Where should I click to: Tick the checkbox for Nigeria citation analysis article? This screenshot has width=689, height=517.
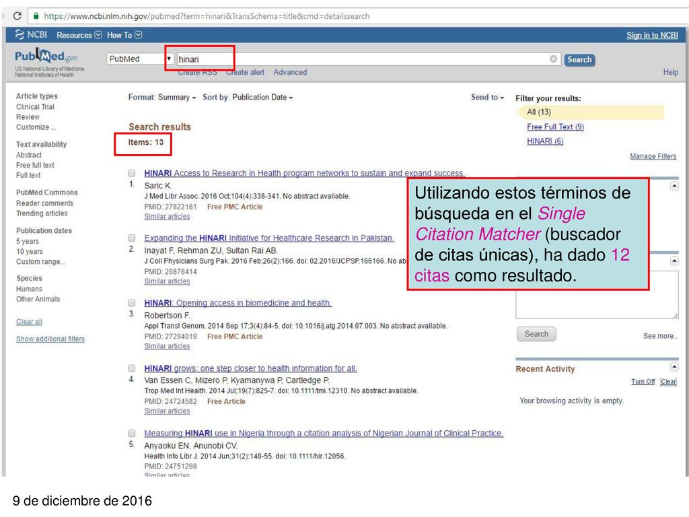[x=132, y=433]
